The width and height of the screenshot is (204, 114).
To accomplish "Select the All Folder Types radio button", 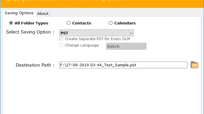I will point(11,23).
